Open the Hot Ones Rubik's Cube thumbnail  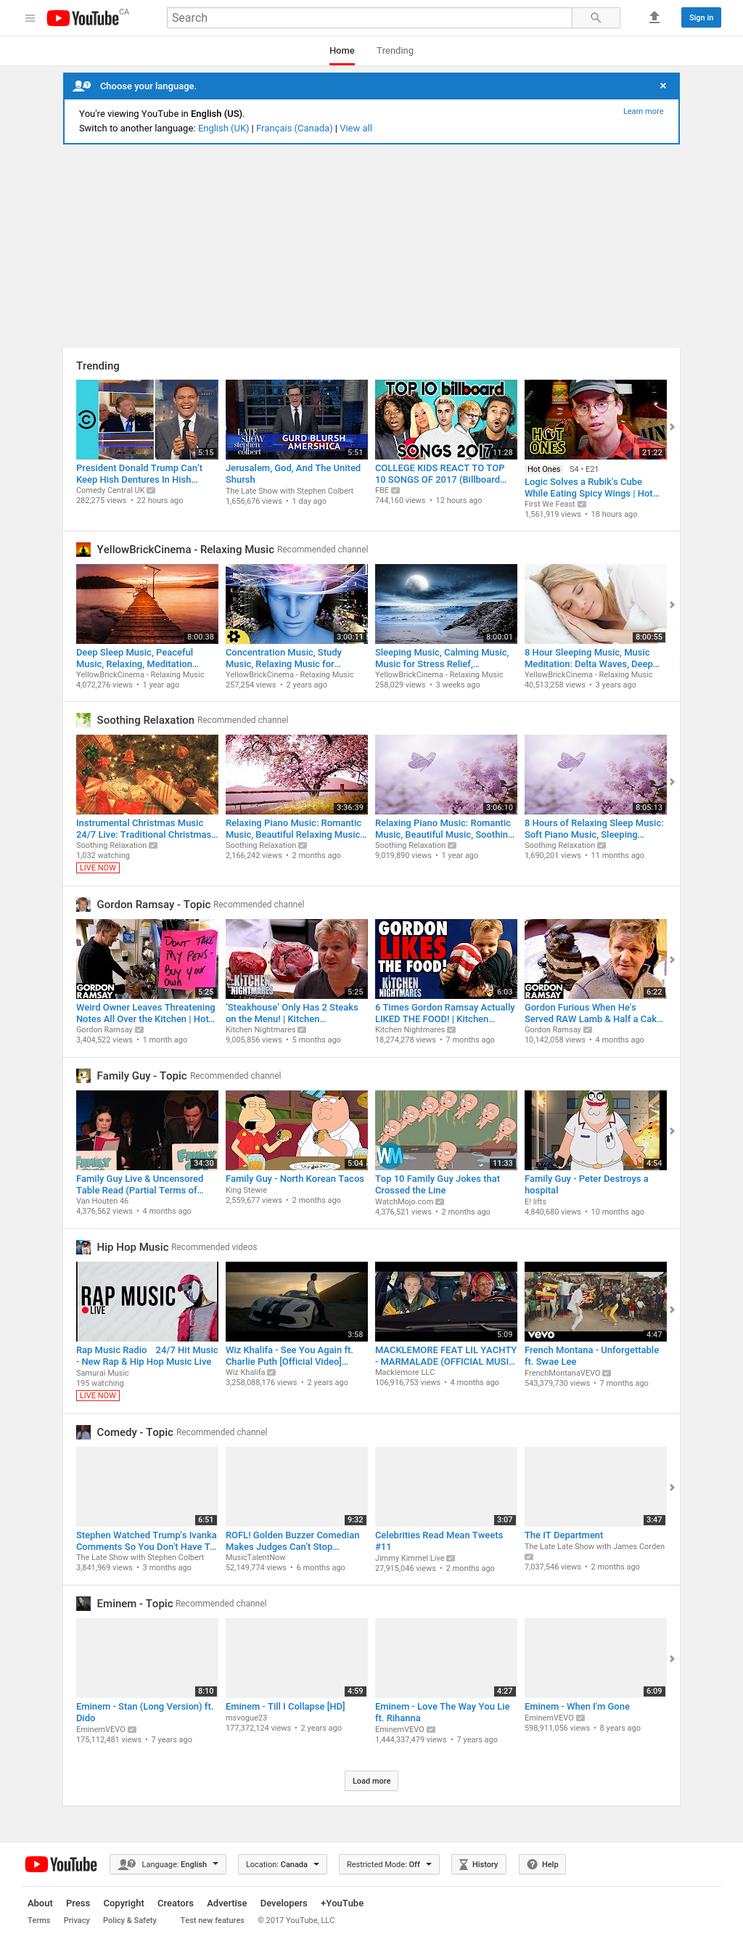pyautogui.click(x=596, y=420)
